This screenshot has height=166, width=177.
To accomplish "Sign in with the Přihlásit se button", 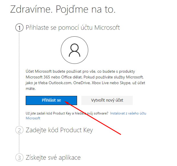I will pos(51,100).
